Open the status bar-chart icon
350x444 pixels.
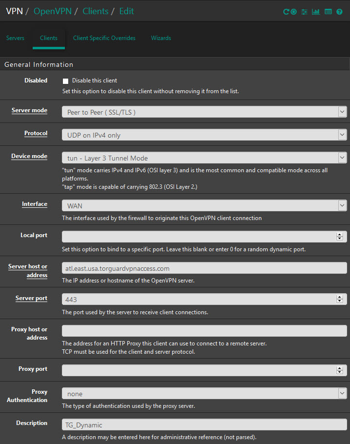click(x=316, y=12)
